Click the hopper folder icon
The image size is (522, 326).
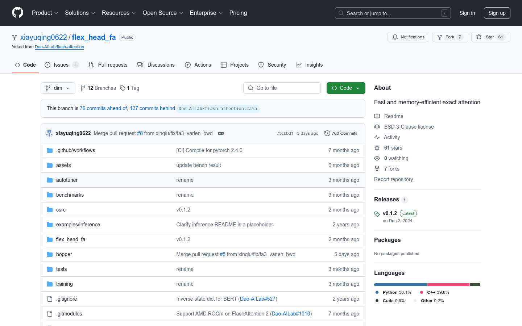click(x=50, y=254)
